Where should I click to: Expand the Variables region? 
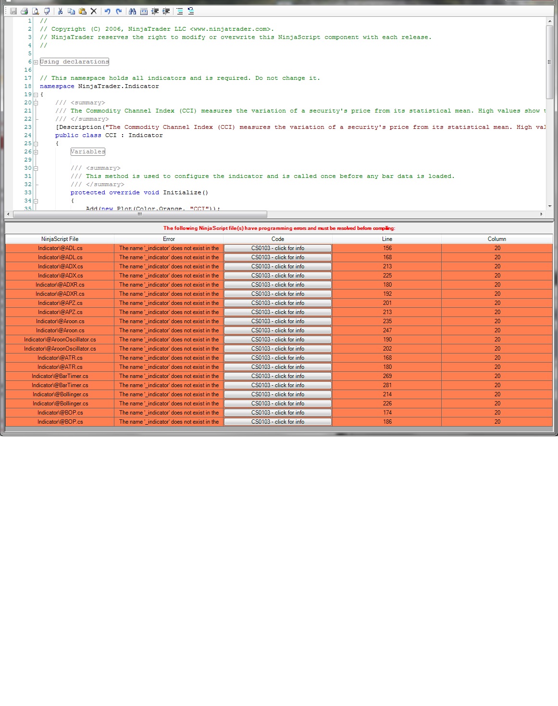[36, 152]
